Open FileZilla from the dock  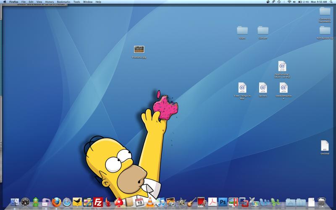point(98,202)
